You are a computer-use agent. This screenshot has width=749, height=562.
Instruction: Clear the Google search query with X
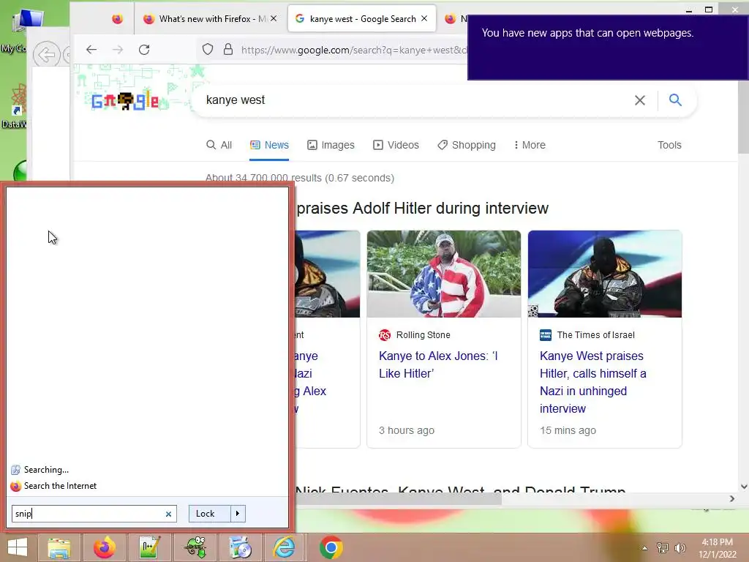coord(639,100)
